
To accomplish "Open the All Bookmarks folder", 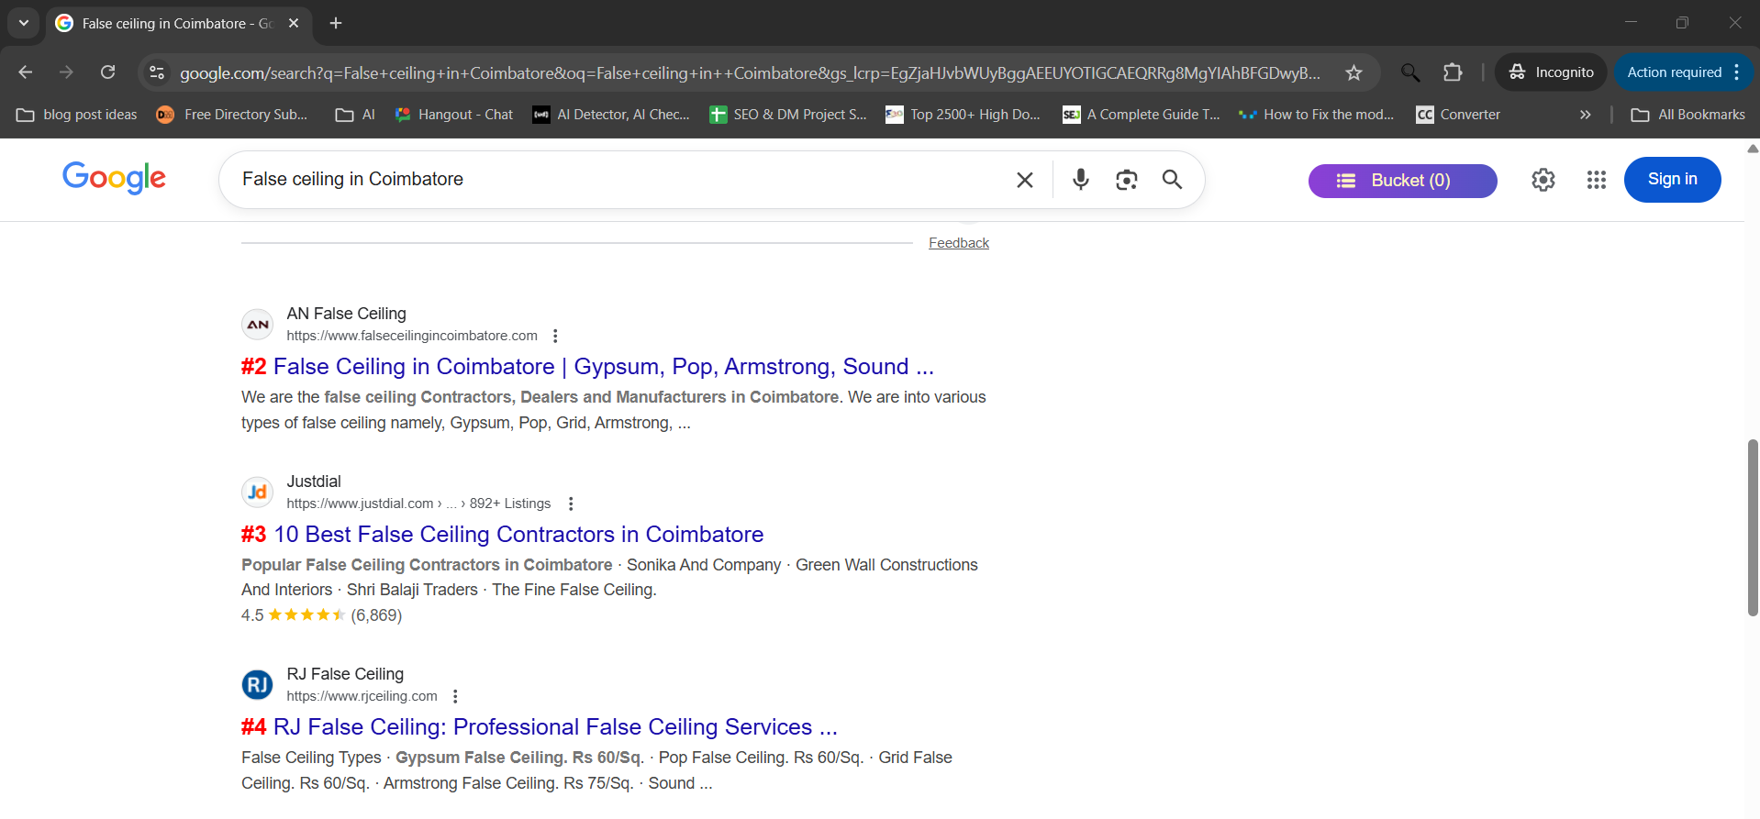I will [1688, 115].
